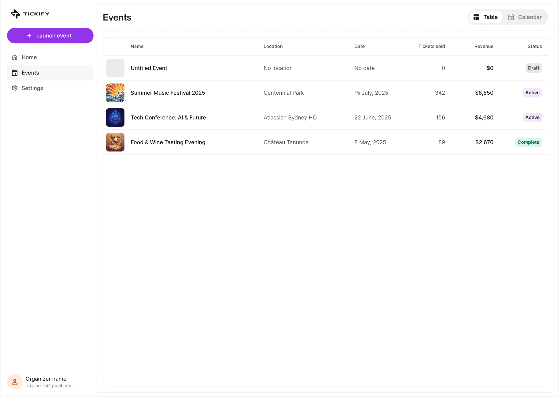Click the Table view layout icon
Image resolution: width=559 pixels, height=397 pixels.
476,17
